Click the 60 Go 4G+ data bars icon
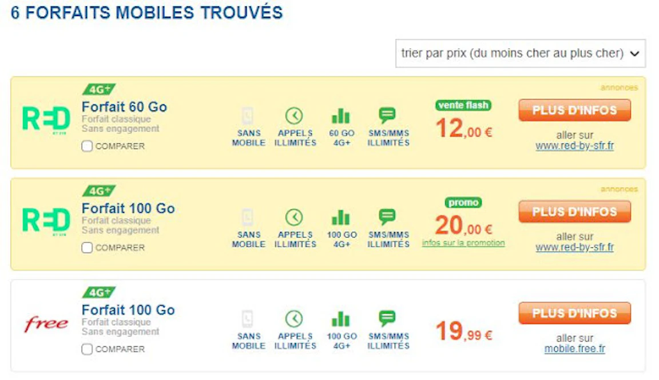The width and height of the screenshot is (659, 380). [341, 116]
